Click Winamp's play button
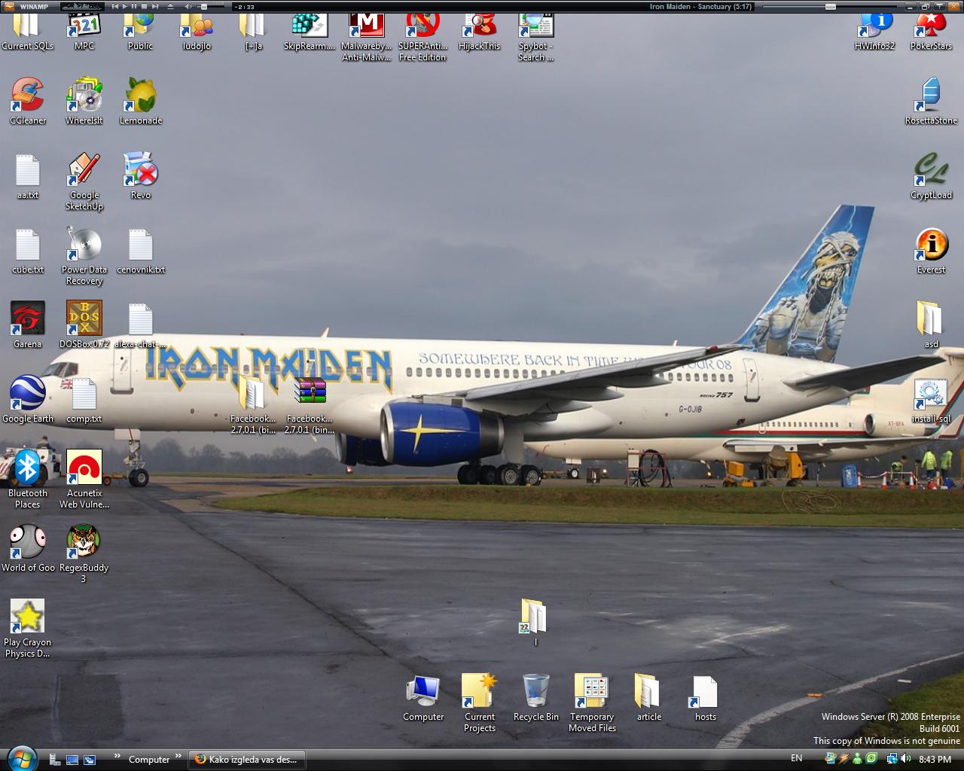 pos(124,6)
